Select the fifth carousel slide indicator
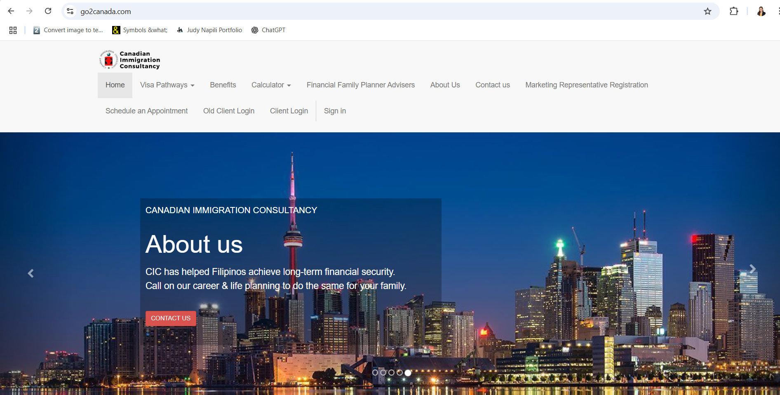 (x=408, y=372)
